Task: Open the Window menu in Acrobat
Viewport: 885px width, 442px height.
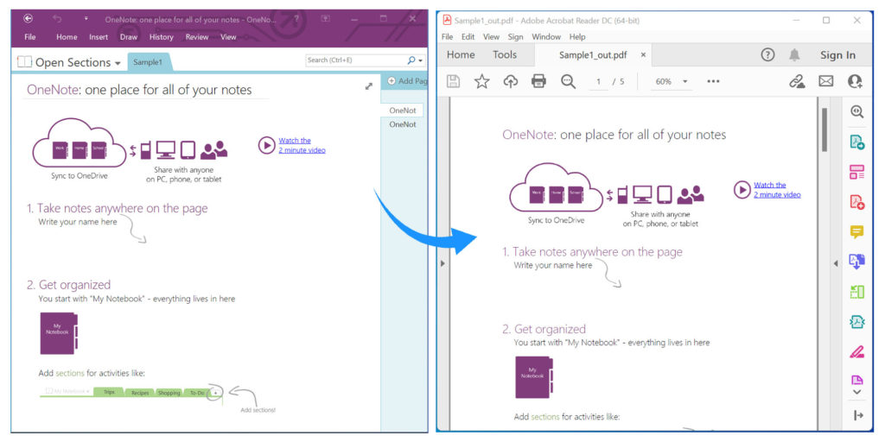Action: coord(545,37)
